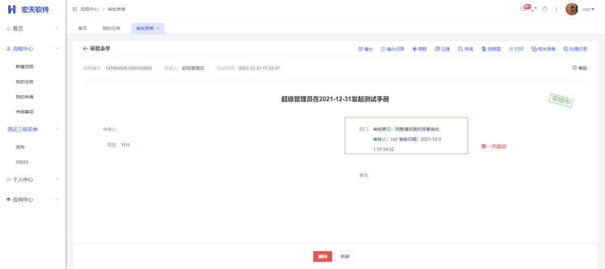This screenshot has height=269, width=605.
Task: Click the red 撤回 withdraw button
Action: [322, 257]
